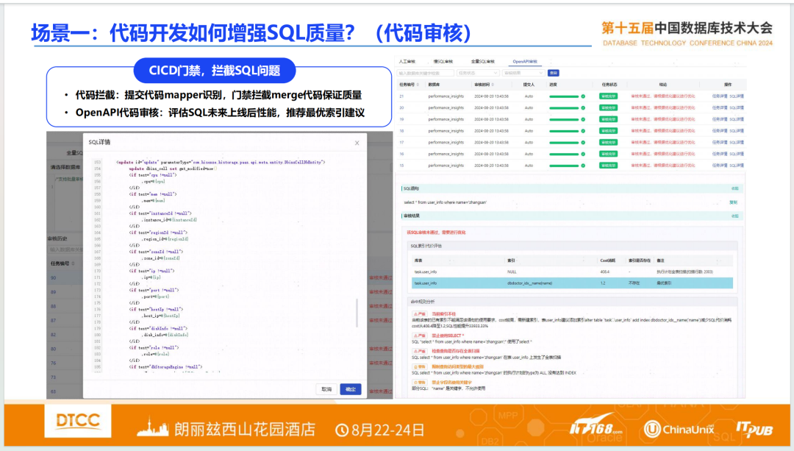794x451 pixels.
Task: Click the DTCC logo in the footer
Action: pos(78,421)
